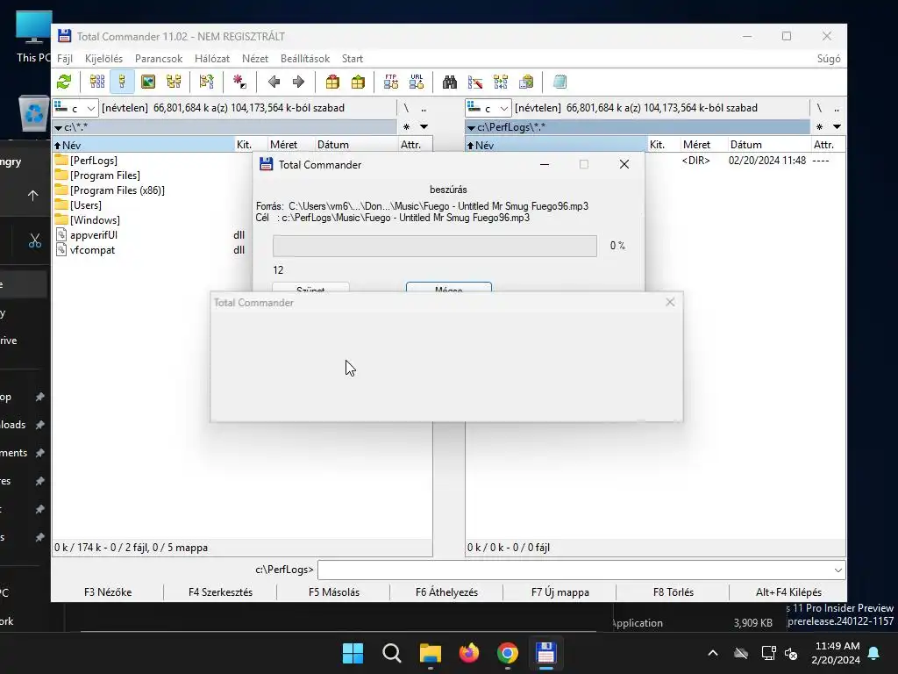Image resolution: width=898 pixels, height=674 pixels.
Task: Open the Parancsok menu
Action: click(x=159, y=59)
